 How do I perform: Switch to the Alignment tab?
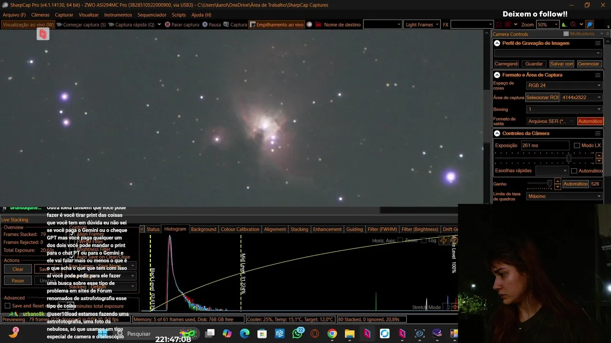pos(275,230)
